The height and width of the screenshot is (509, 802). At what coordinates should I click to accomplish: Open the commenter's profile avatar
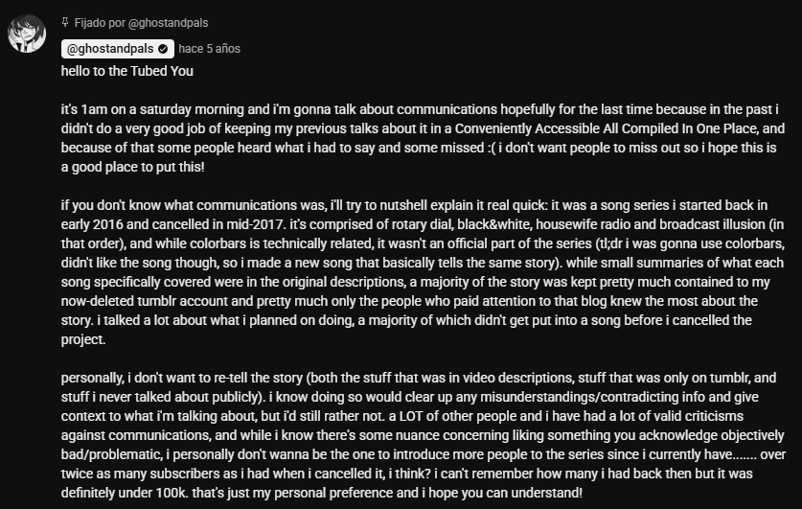click(28, 35)
